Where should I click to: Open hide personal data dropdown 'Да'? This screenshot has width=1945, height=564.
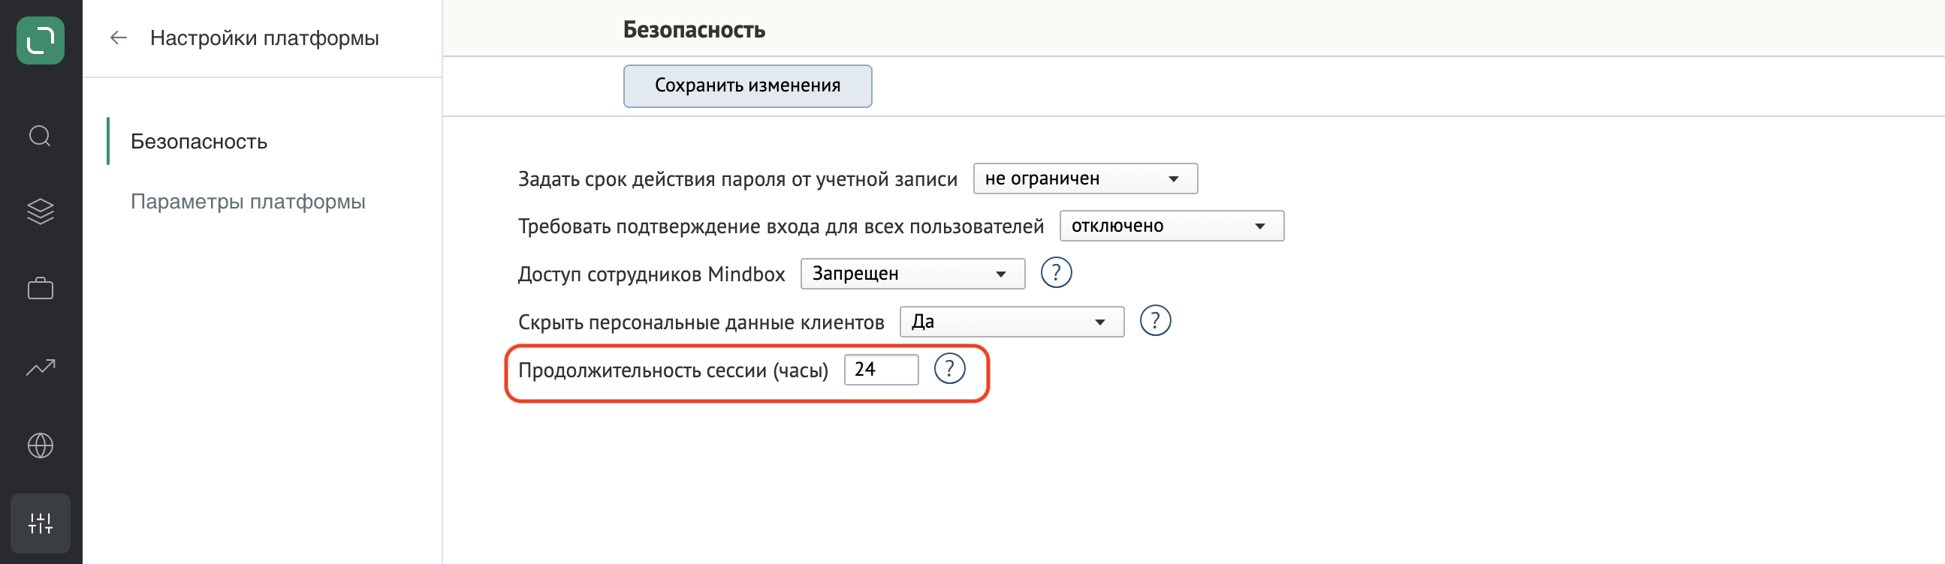click(1011, 322)
